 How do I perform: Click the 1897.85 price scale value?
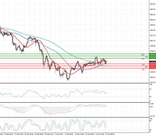tap(153, 9)
